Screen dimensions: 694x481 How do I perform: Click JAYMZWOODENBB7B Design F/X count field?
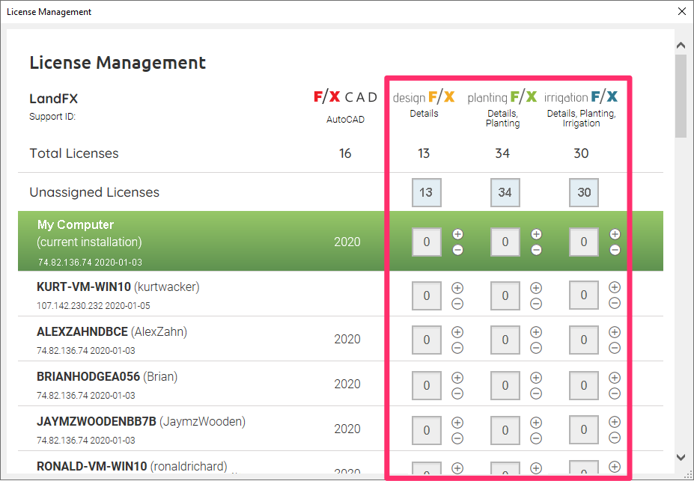coord(427,429)
